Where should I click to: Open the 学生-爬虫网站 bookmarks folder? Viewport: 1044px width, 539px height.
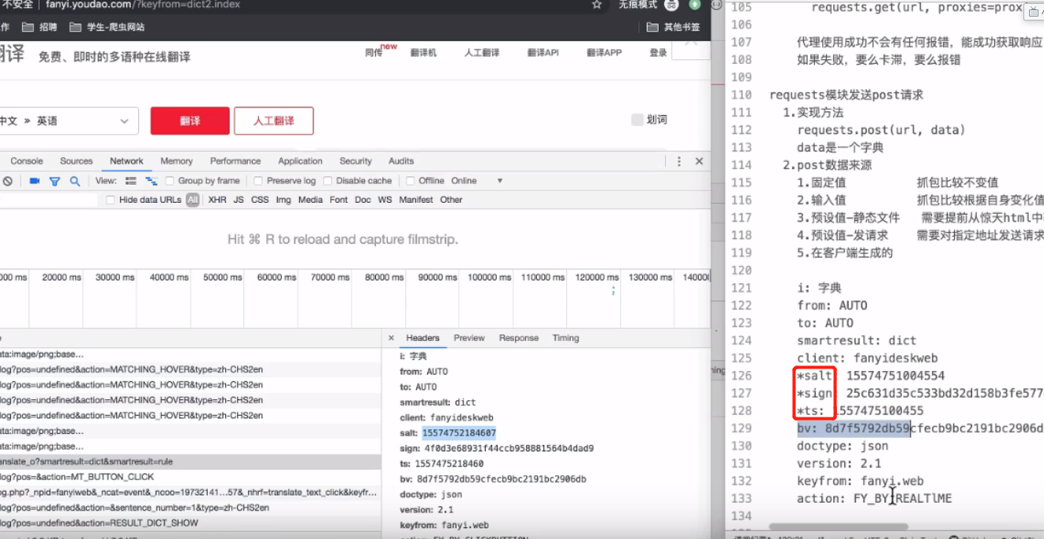pos(107,27)
